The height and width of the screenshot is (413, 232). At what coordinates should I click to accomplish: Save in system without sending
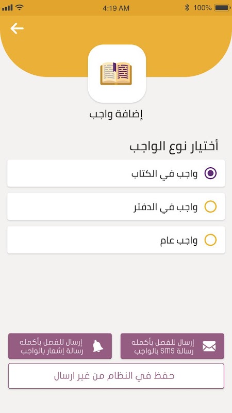tap(116, 376)
